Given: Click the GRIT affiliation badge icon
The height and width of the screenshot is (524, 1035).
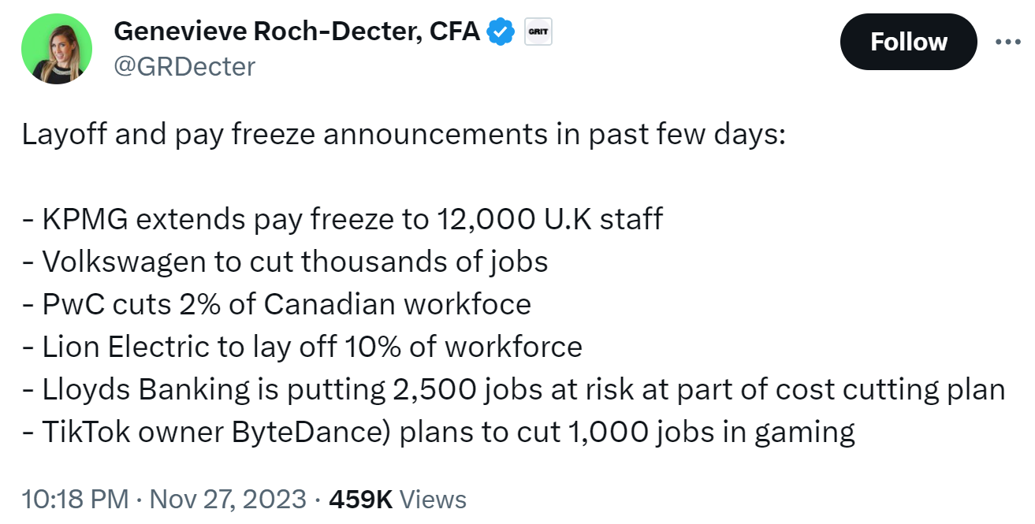Looking at the screenshot, I should tap(538, 32).
